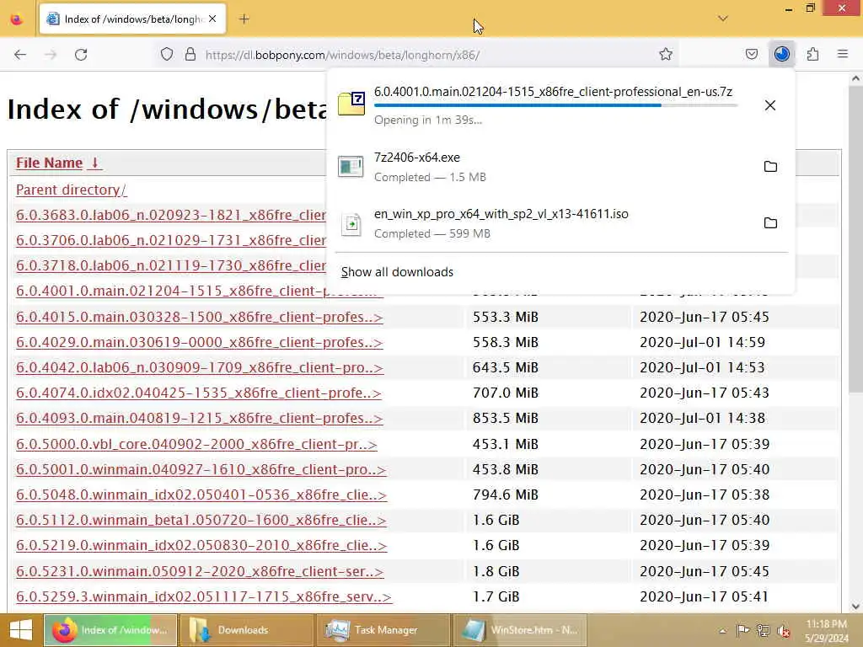The height and width of the screenshot is (647, 863).
Task: Switch to Firefox in the taskbar
Action: pos(110,630)
